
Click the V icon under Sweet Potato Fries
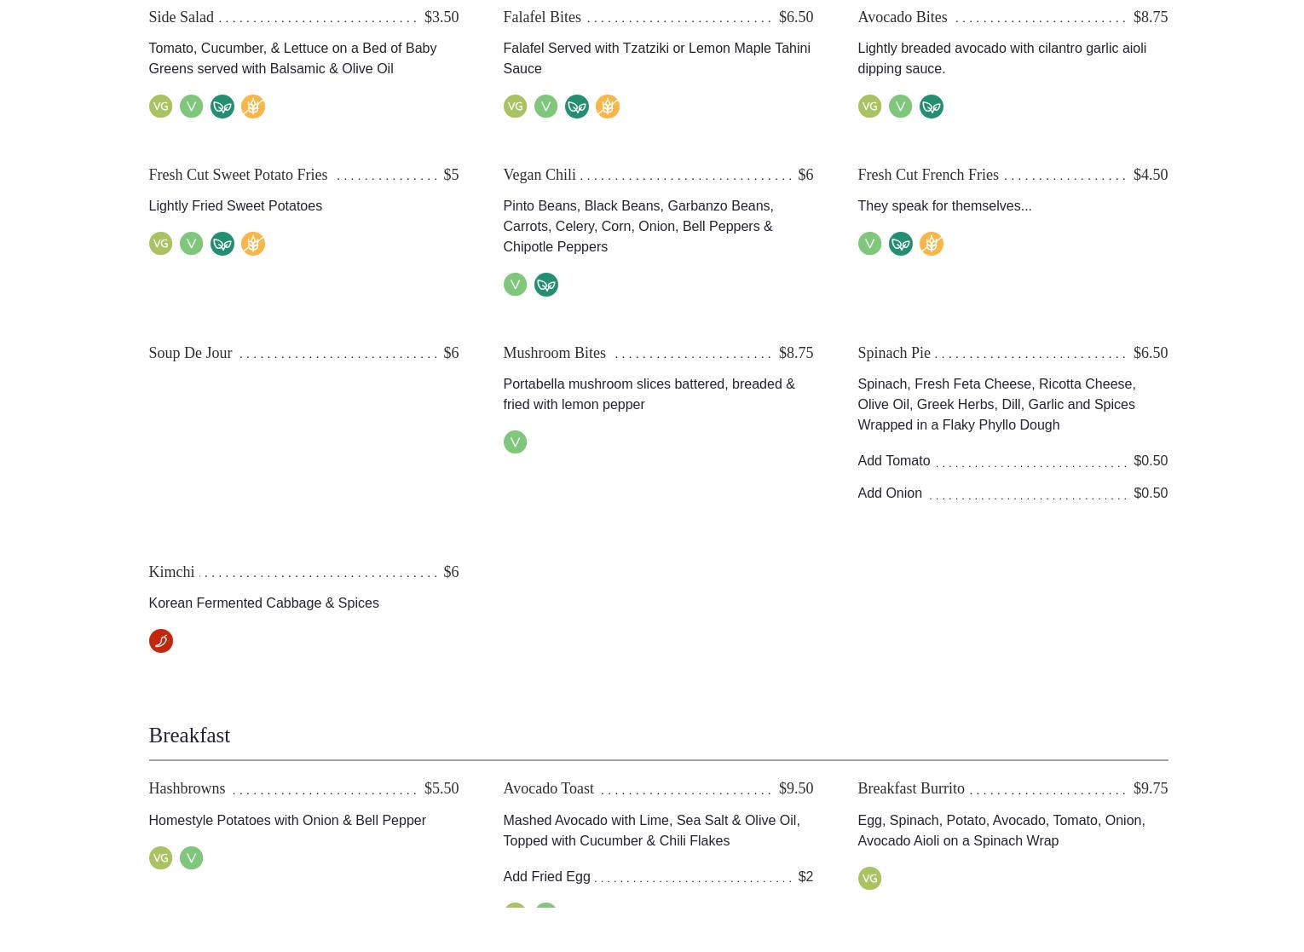[191, 244]
